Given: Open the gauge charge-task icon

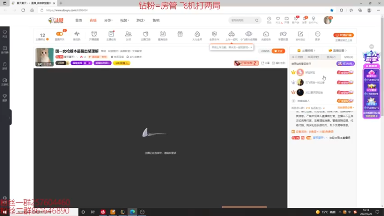Looking at the screenshot, I should point(266,34).
